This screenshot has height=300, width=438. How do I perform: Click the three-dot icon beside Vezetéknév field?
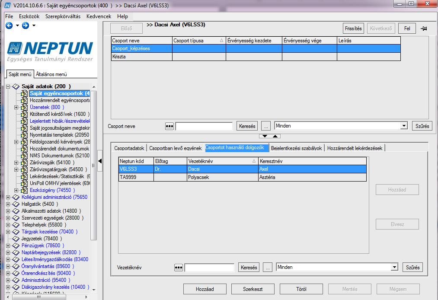tap(178, 268)
